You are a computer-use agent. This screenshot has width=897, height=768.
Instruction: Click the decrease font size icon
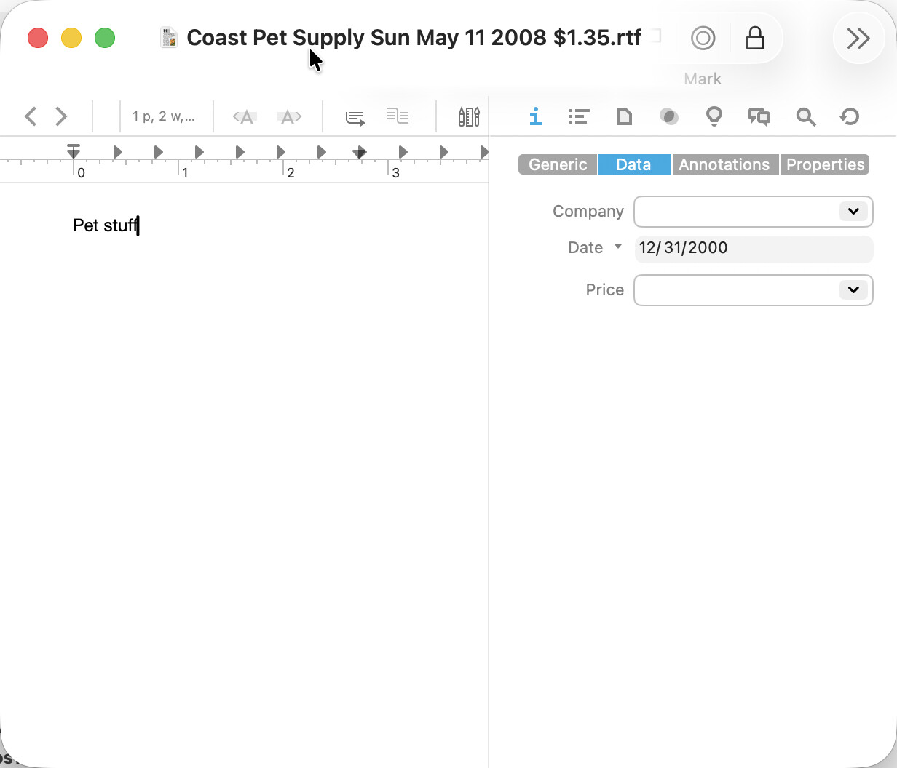click(245, 116)
